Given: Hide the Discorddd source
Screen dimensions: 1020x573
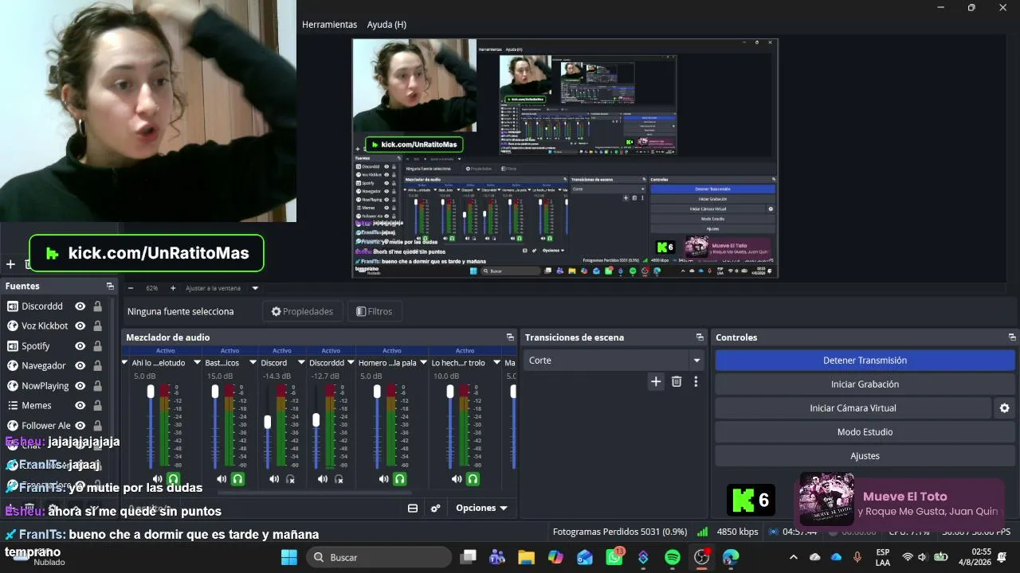Looking at the screenshot, I should coord(80,306).
